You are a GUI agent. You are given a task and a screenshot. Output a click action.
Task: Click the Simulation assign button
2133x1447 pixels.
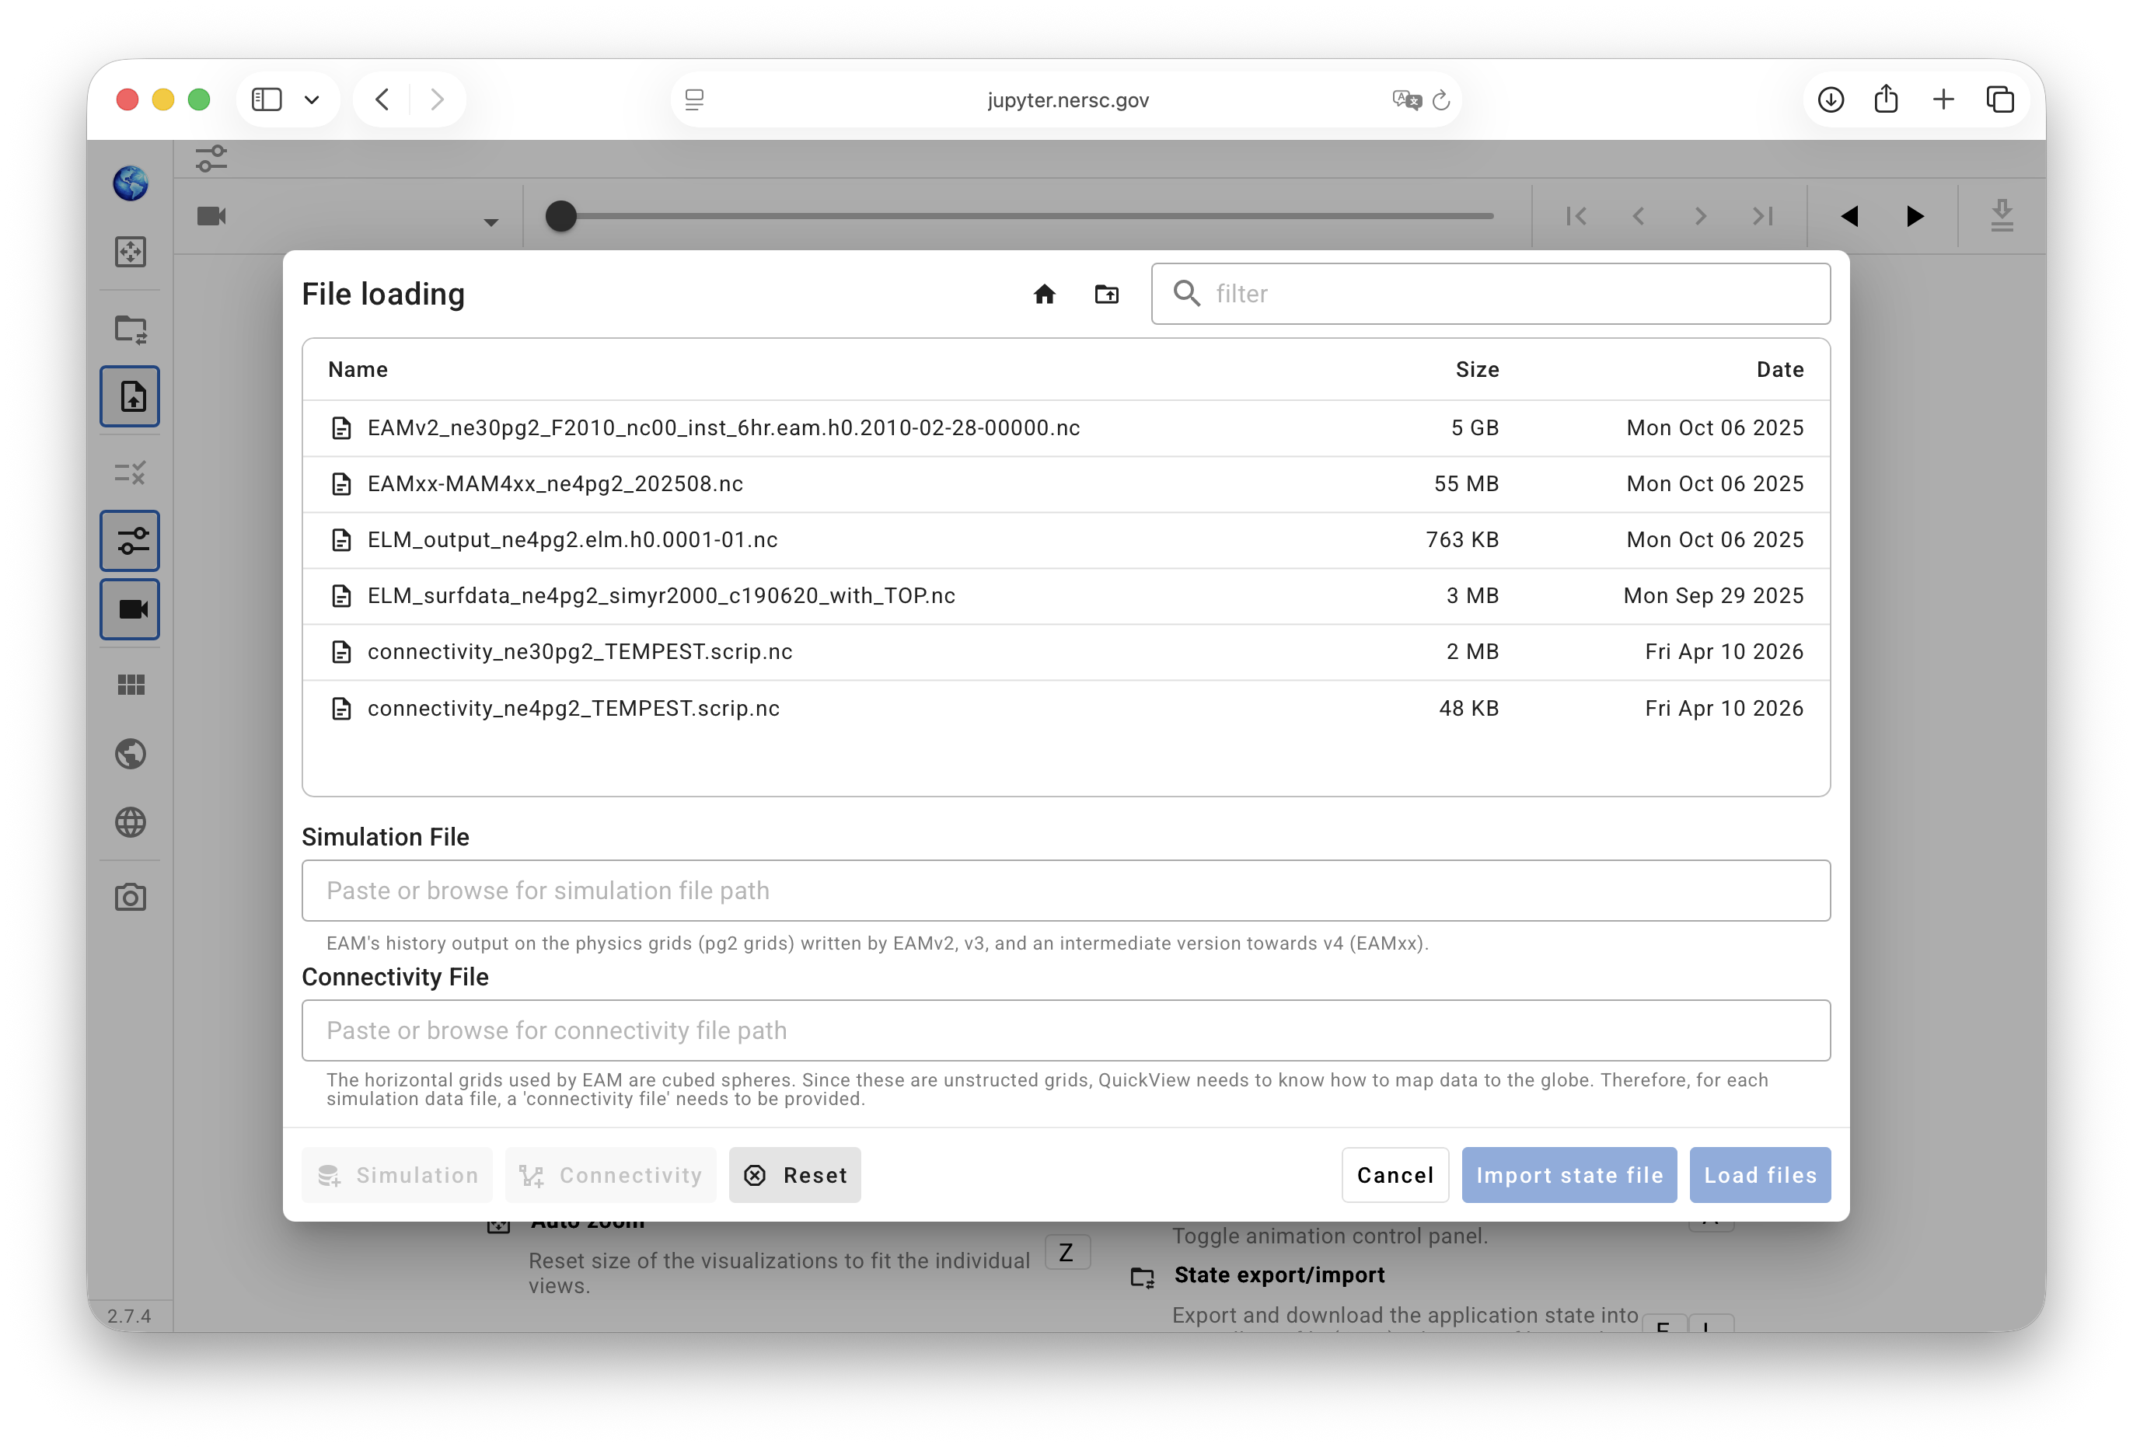pos(397,1176)
